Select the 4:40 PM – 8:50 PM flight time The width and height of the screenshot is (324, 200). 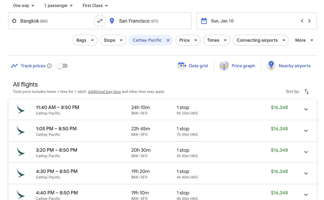click(x=57, y=193)
